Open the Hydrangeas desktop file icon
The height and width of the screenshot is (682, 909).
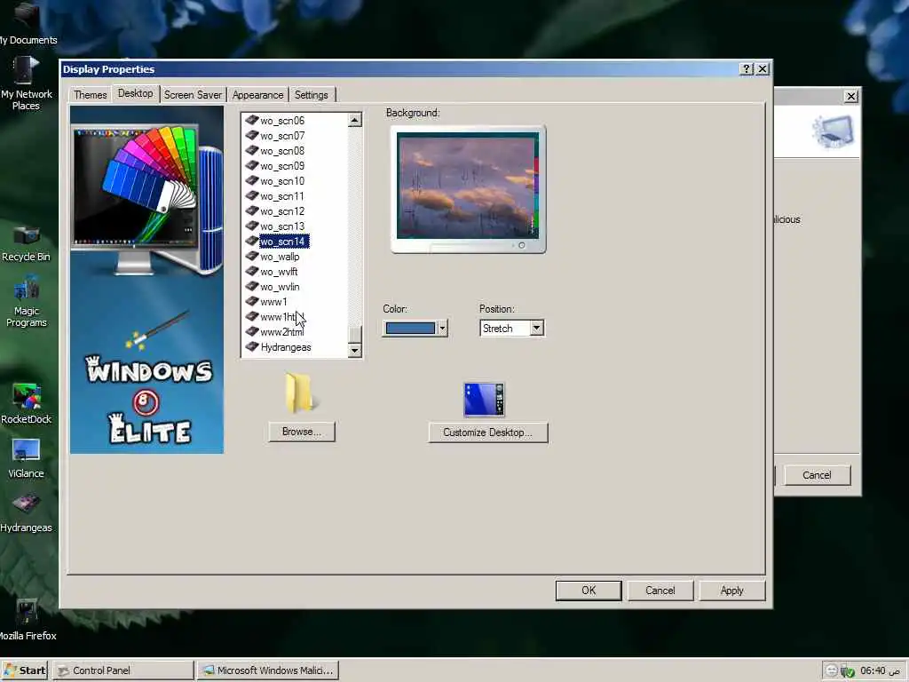(x=26, y=512)
